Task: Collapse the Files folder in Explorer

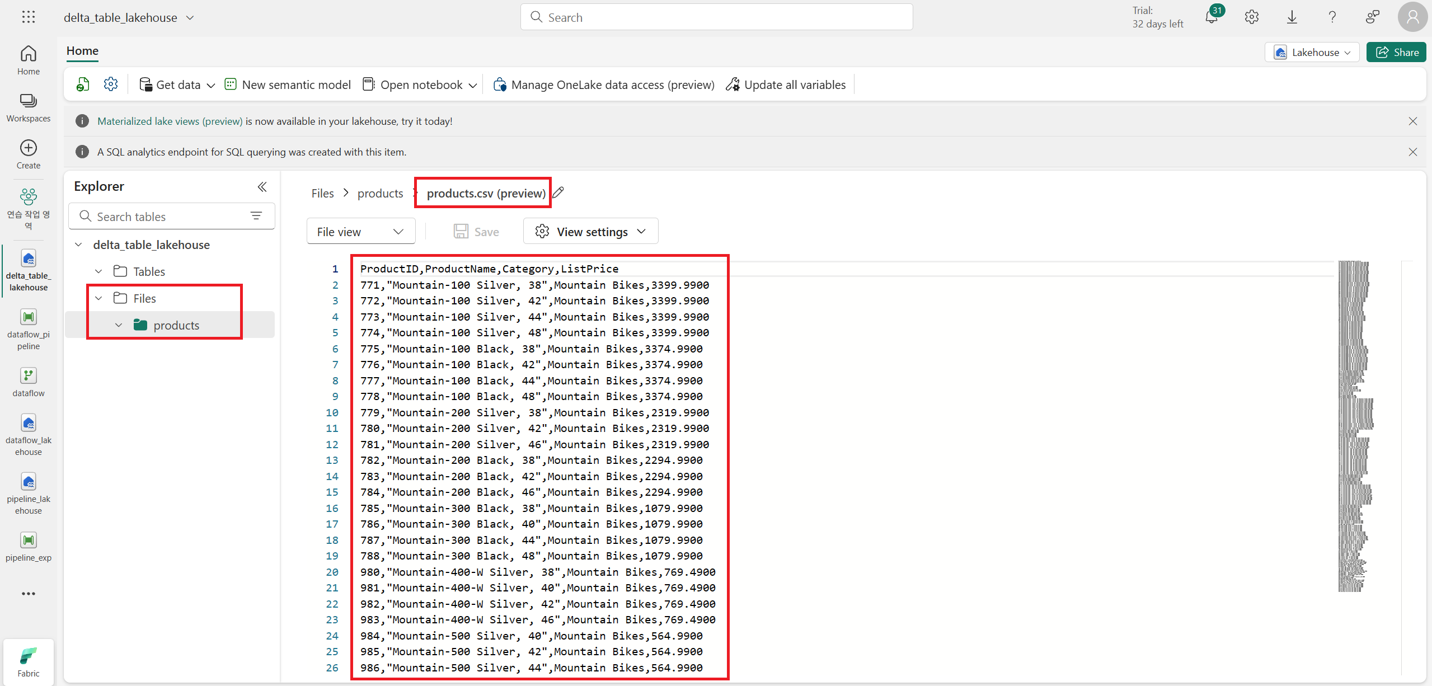Action: click(x=99, y=298)
